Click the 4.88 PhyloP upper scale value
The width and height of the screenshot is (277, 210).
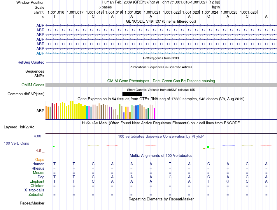37,136
